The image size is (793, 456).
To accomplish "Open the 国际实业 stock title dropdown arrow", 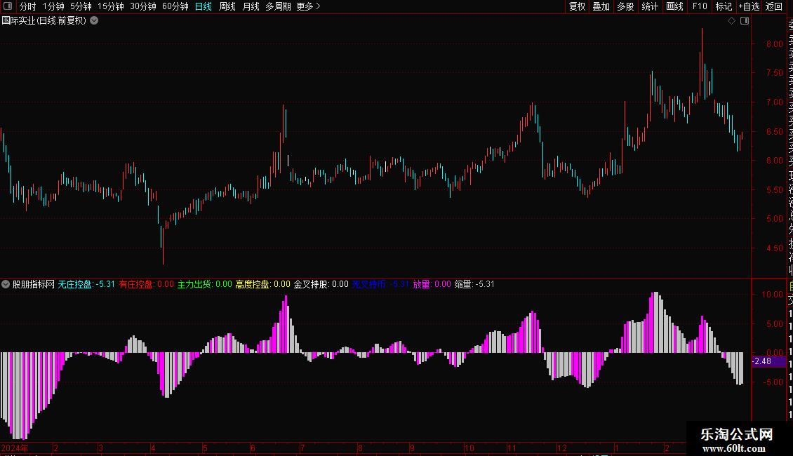I will (94, 21).
